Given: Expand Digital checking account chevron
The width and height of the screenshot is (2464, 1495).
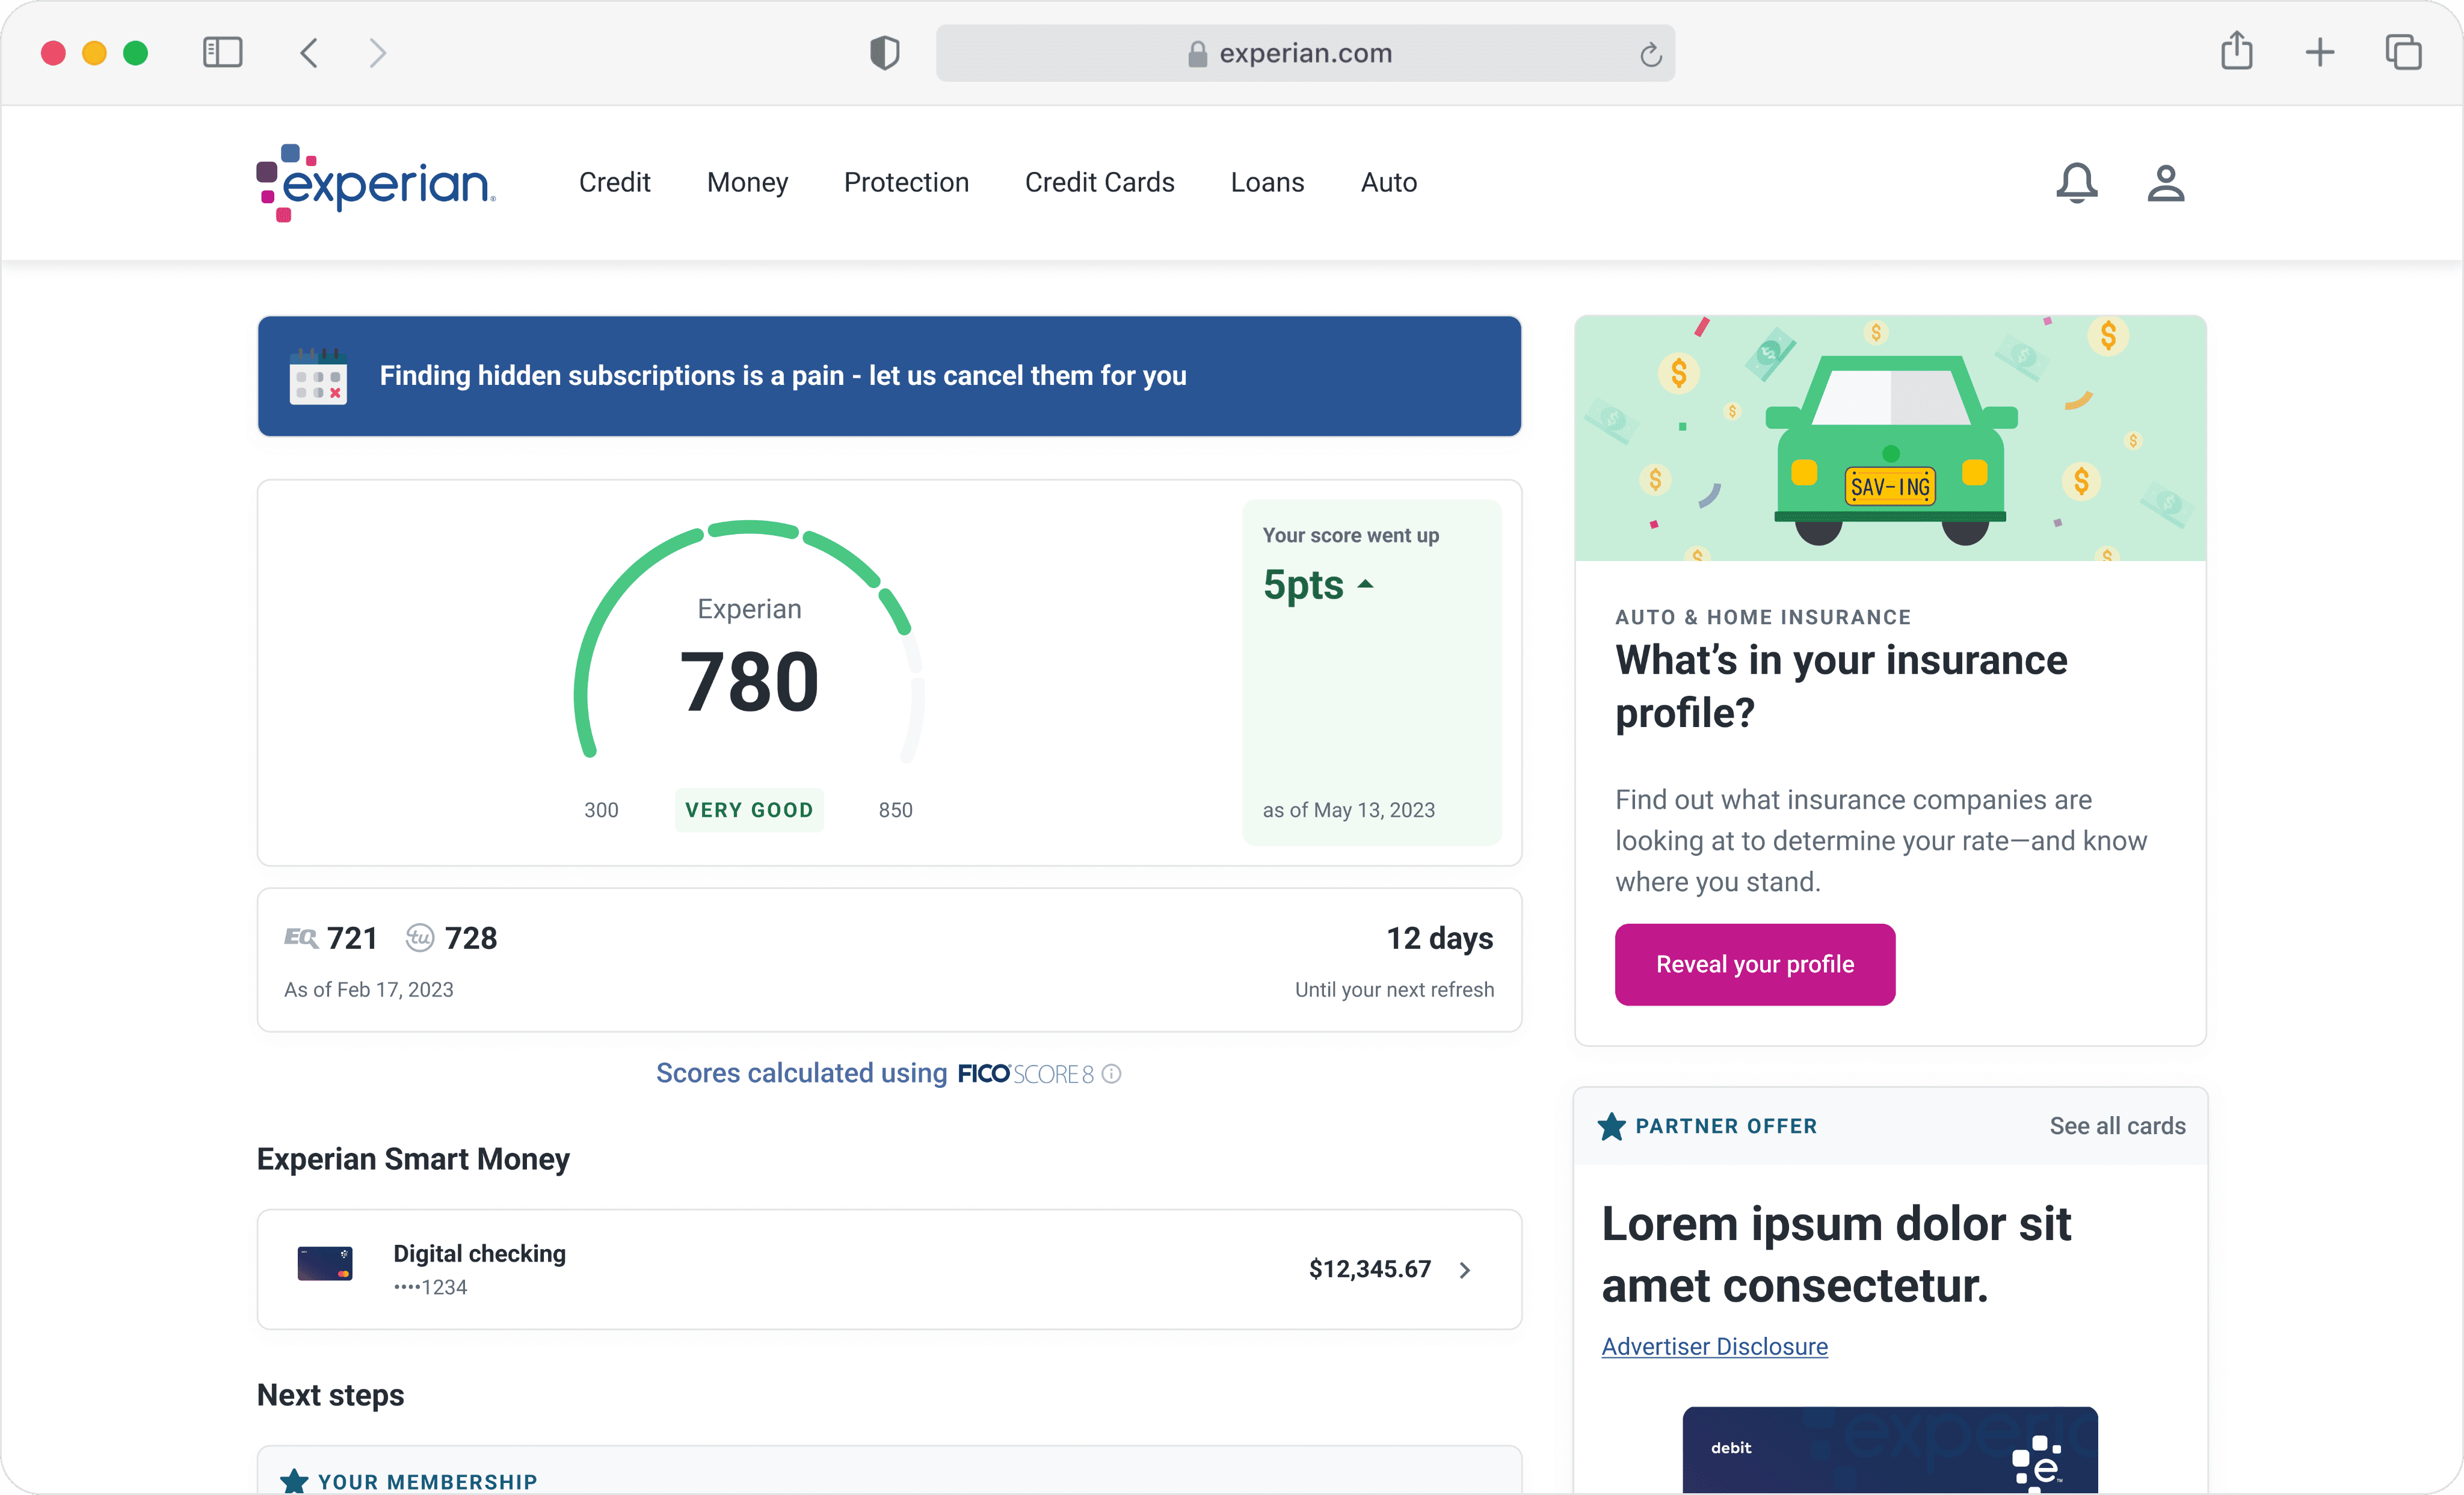Looking at the screenshot, I should pos(1465,1270).
